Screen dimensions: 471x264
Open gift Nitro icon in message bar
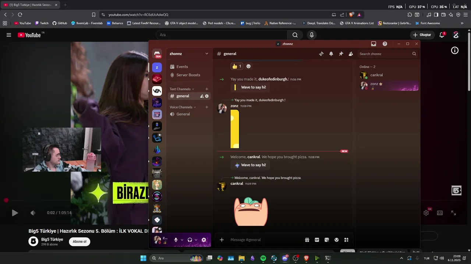307,240
